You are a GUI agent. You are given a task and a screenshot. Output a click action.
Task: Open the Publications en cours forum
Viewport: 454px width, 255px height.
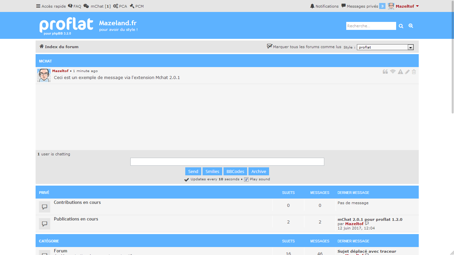pyautogui.click(x=76, y=219)
